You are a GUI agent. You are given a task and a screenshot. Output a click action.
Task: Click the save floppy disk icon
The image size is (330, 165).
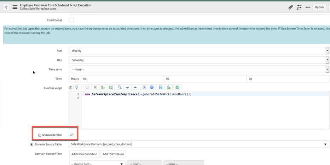161,87
